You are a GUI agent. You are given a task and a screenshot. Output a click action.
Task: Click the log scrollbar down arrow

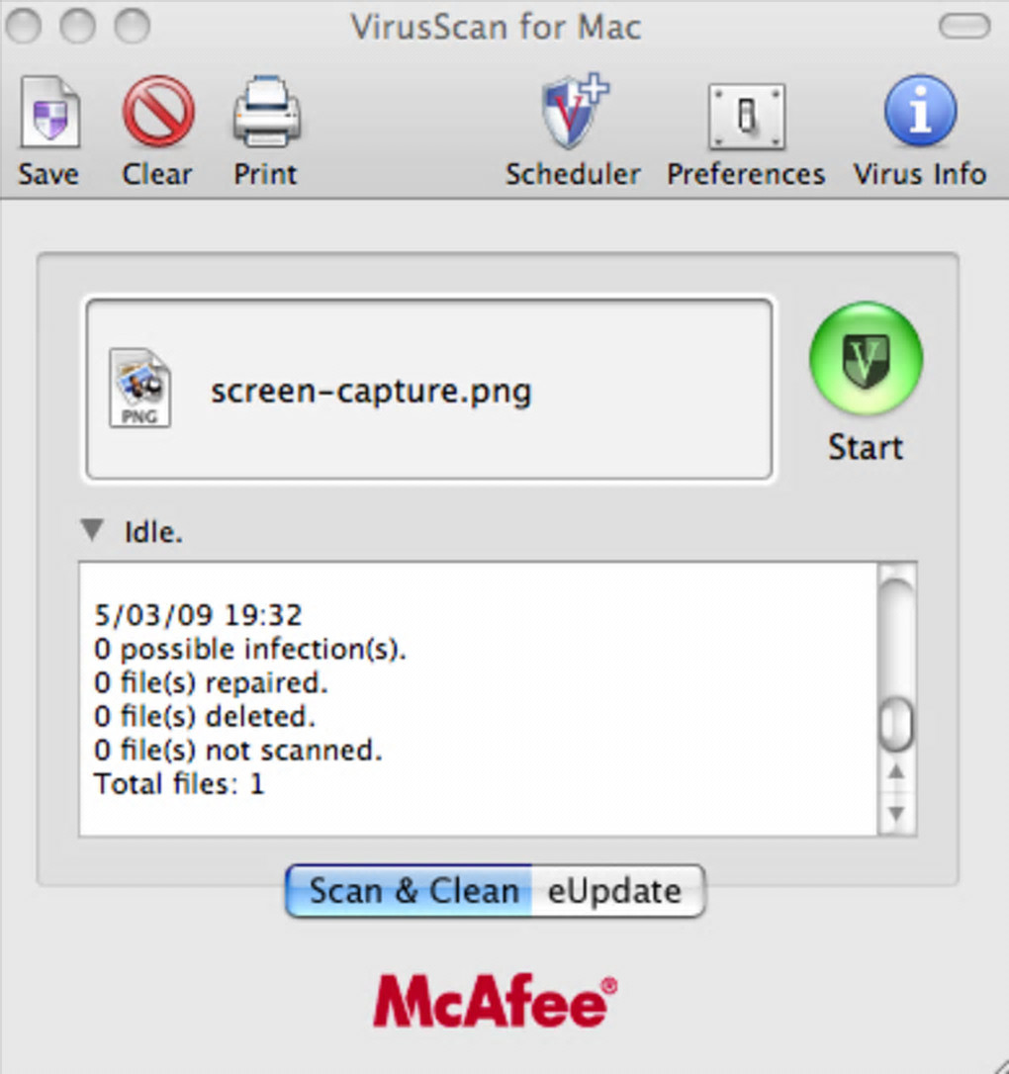pyautogui.click(x=897, y=813)
